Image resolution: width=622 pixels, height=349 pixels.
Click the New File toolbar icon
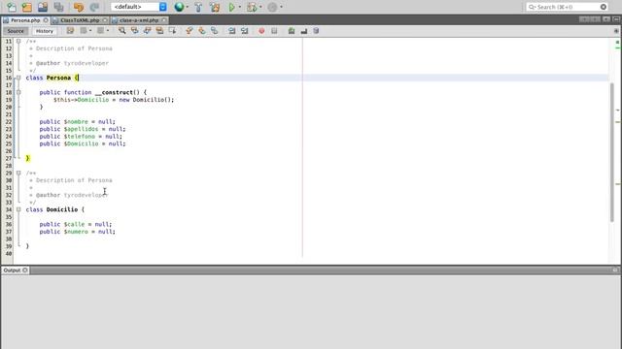click(x=12, y=7)
